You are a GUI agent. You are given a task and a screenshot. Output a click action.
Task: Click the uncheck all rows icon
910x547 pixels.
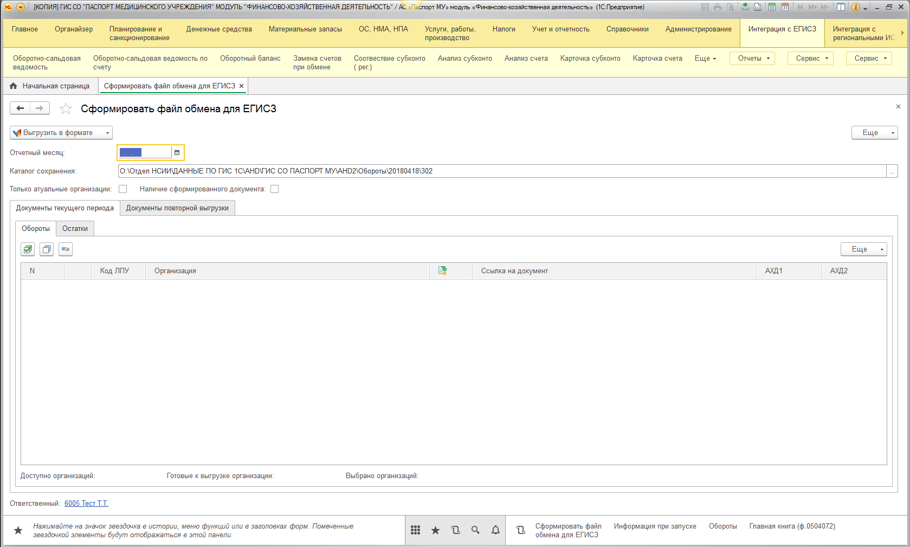click(47, 249)
